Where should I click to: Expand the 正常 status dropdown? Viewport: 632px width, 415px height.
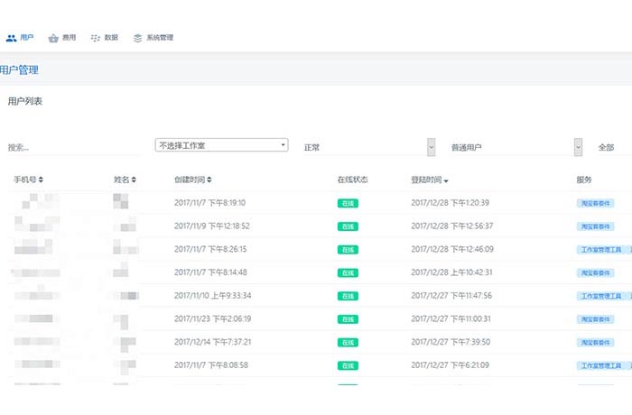(431, 147)
